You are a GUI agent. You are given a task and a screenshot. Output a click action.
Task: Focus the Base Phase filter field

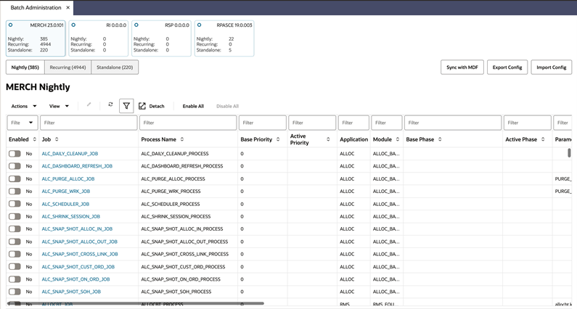click(453, 123)
